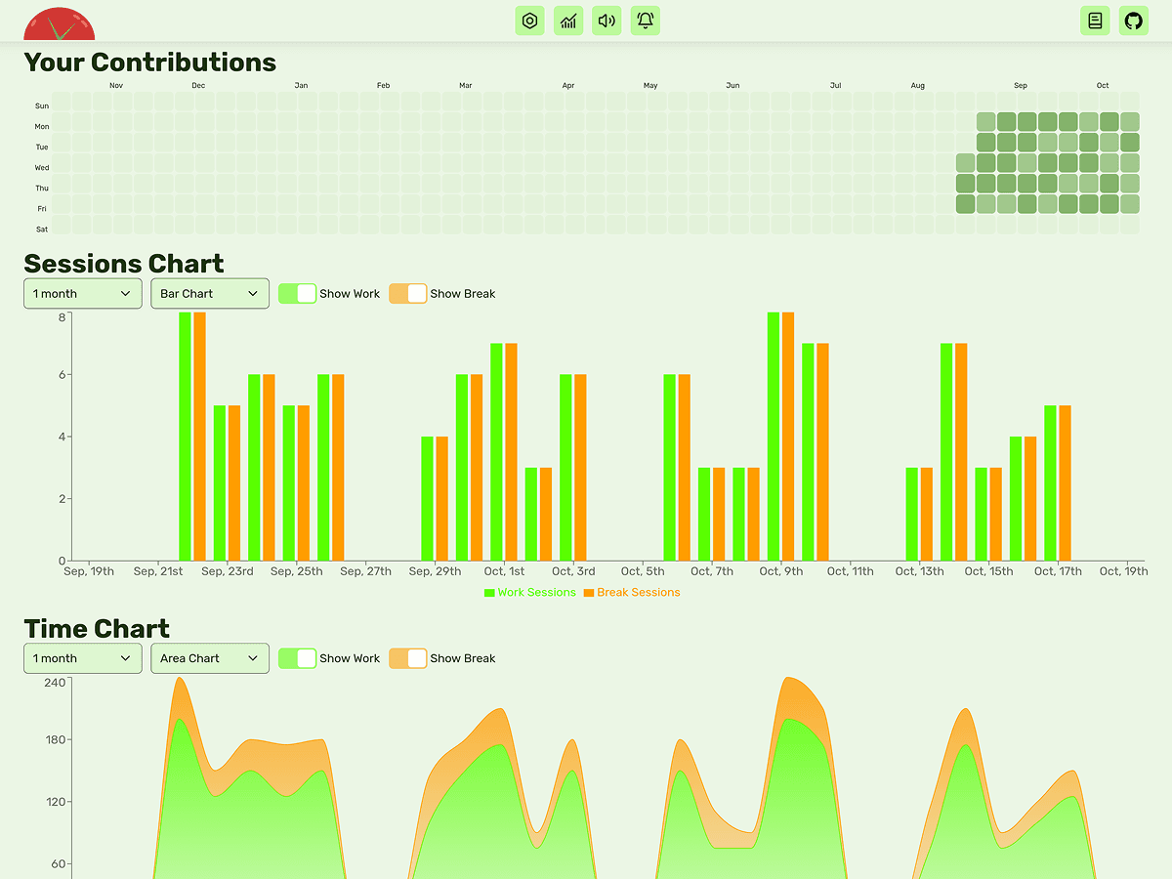Click the Break Sessions legend label
Viewport: 1172px width, 879px height.
point(638,593)
